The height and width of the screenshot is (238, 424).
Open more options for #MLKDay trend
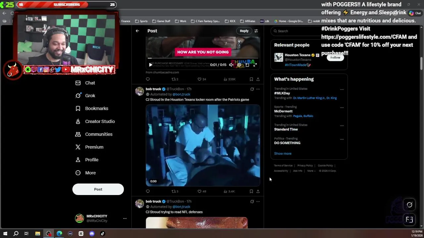tap(342, 89)
